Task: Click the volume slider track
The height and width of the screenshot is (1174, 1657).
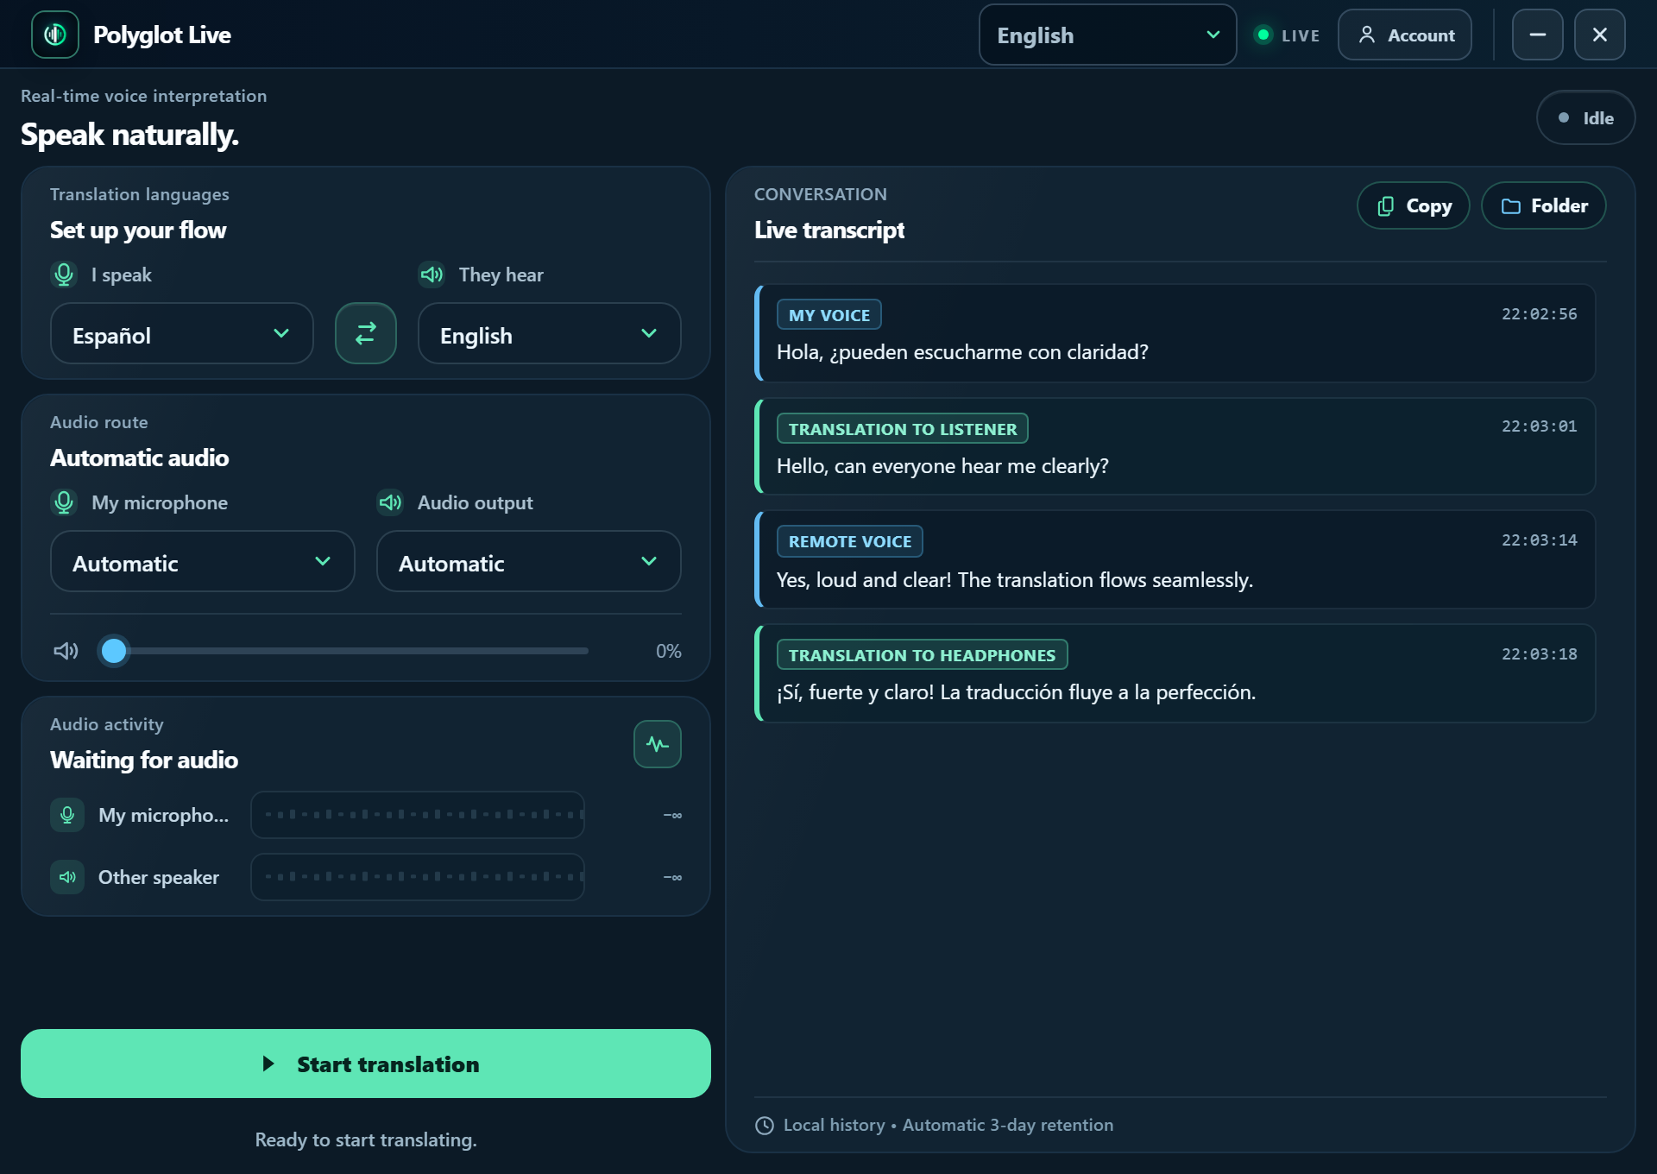Action: [x=343, y=651]
